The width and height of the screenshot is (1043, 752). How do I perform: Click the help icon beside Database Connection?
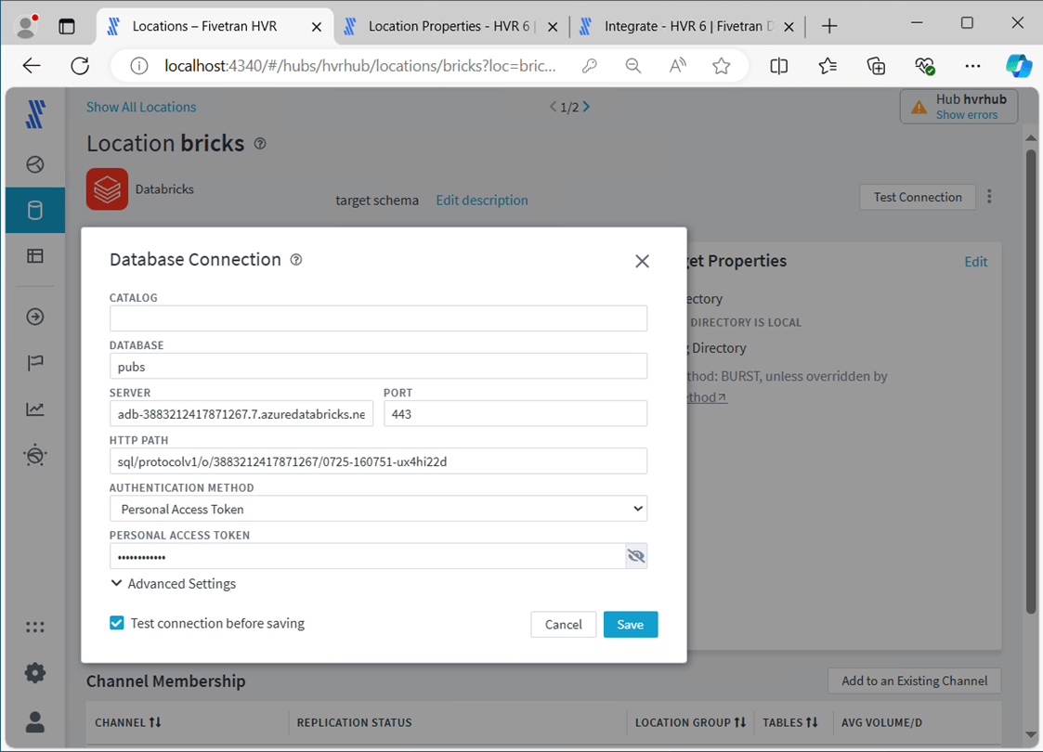tap(296, 260)
